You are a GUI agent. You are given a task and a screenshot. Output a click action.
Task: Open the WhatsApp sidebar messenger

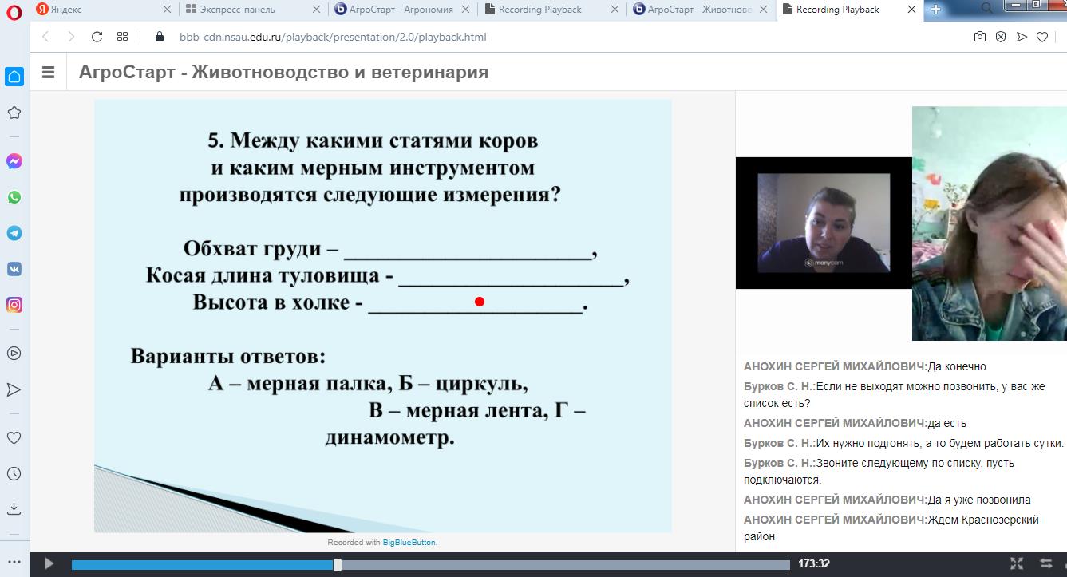click(x=14, y=197)
